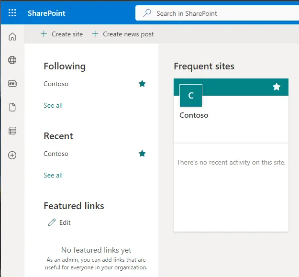Unfollow Contoso under Following
Viewport: 299px width, 277px height.
(142, 84)
